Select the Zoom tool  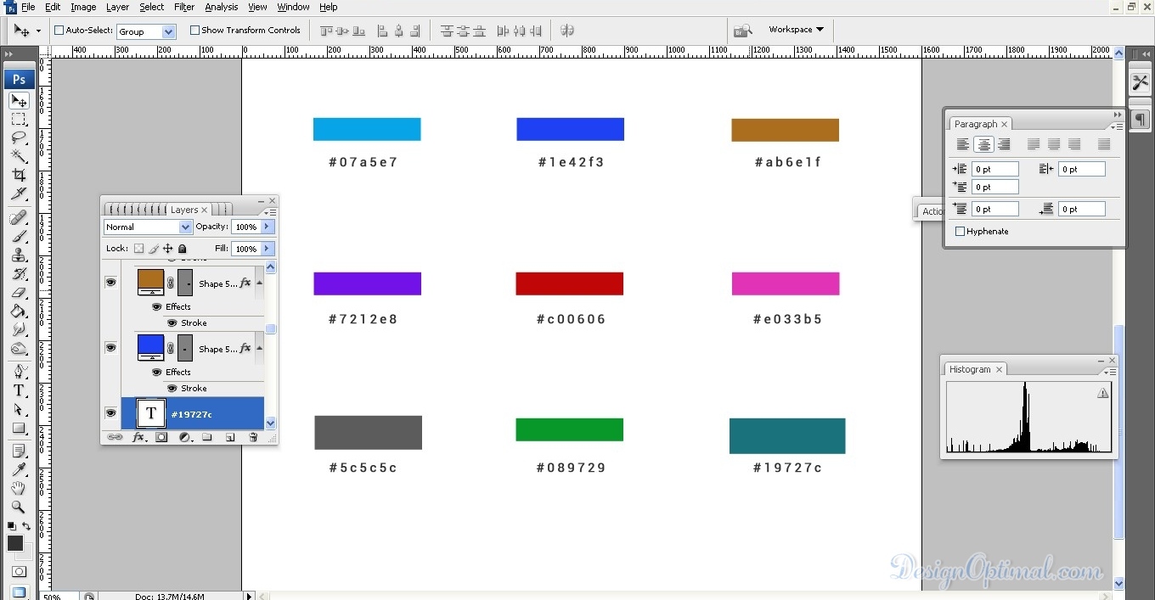[x=19, y=507]
